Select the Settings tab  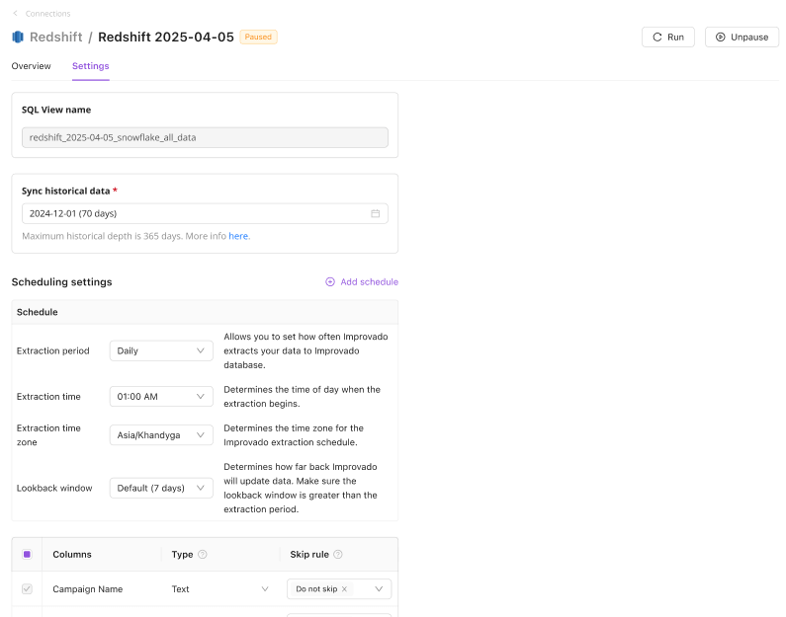pyautogui.click(x=90, y=66)
